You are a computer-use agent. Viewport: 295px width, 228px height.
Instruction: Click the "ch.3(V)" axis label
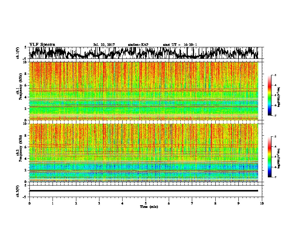[x=18, y=191]
